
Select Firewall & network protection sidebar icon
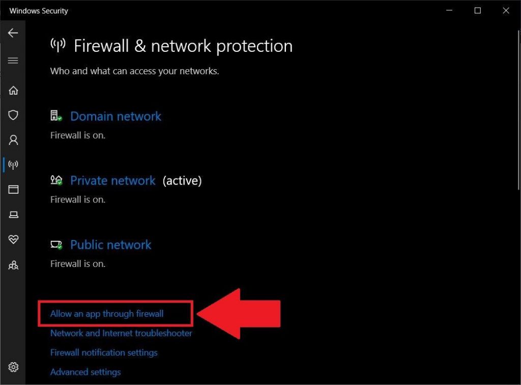[x=13, y=165]
